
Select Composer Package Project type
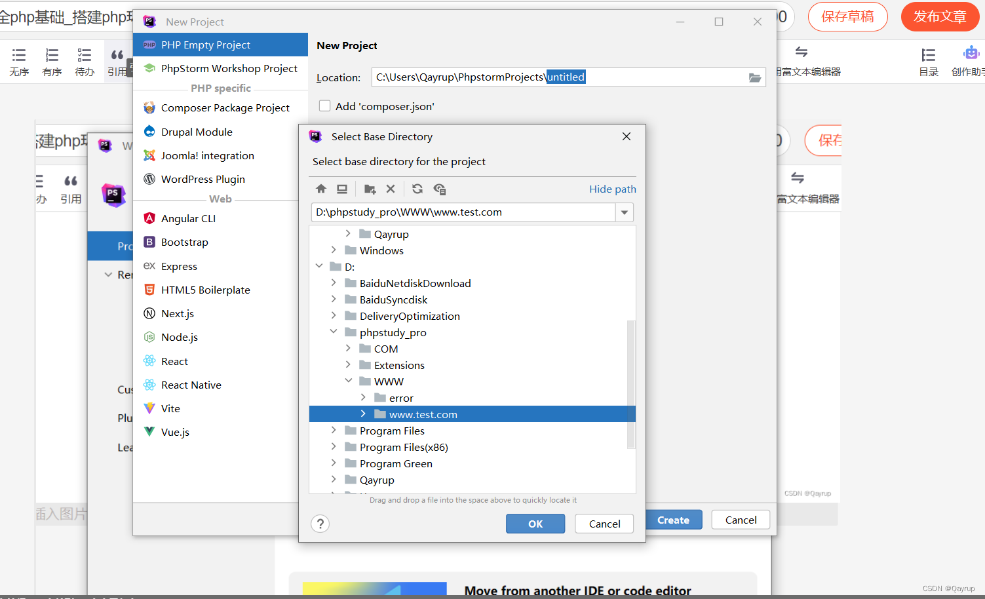point(220,107)
